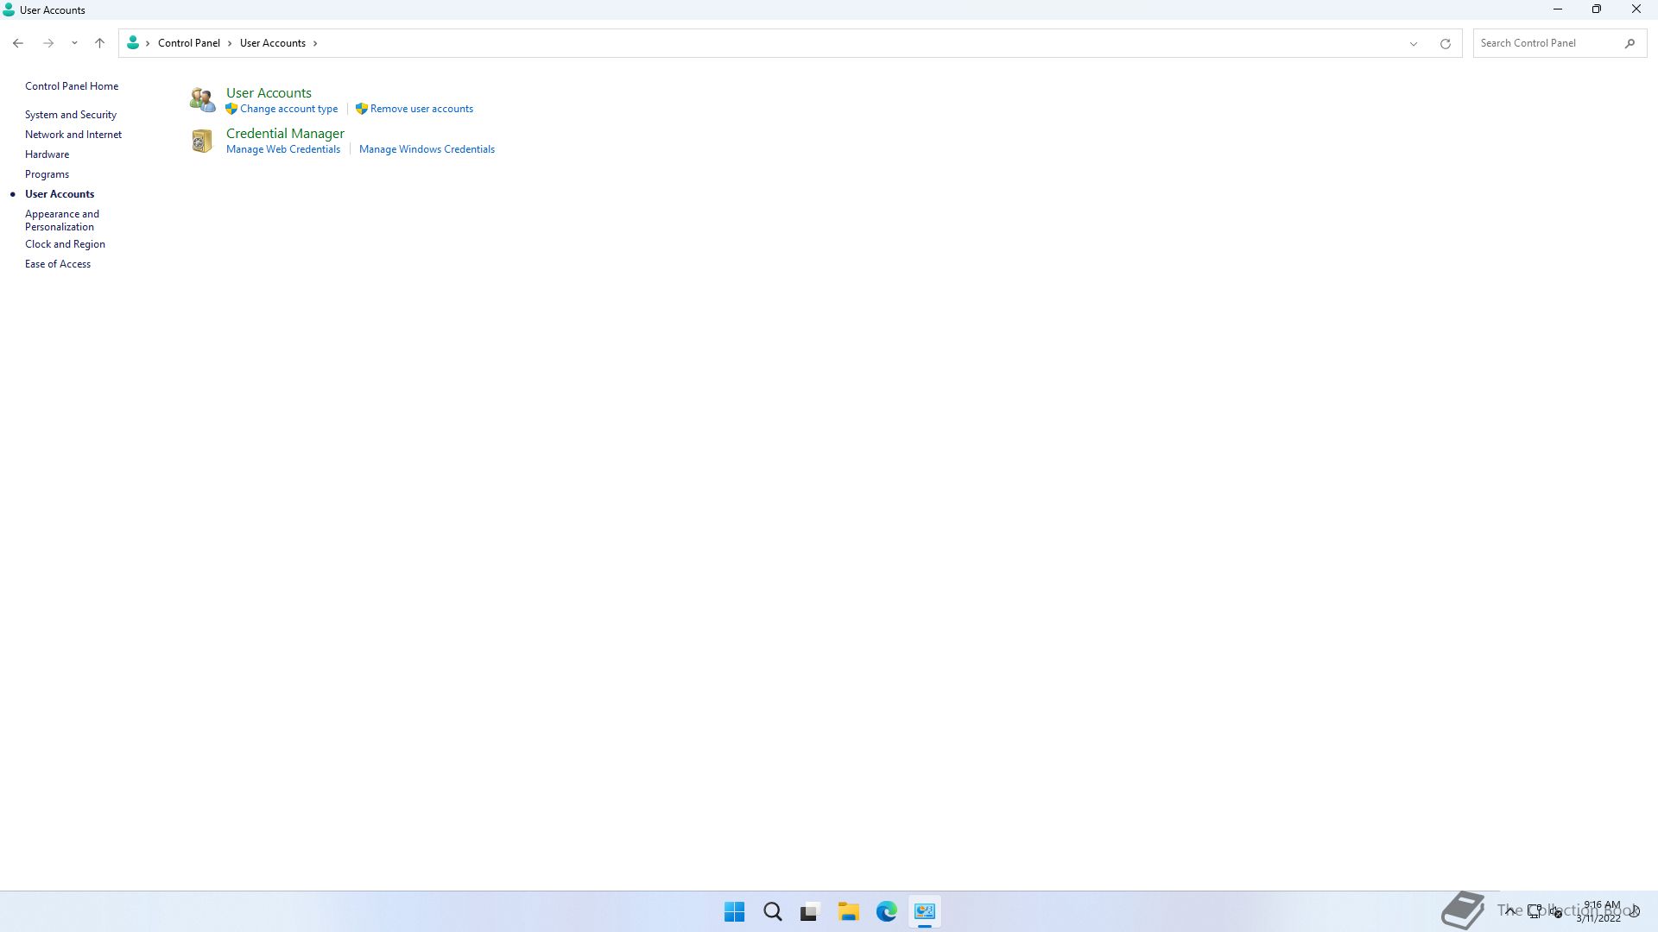This screenshot has height=932, width=1658.
Task: Click the Back navigation arrow
Action: pyautogui.click(x=18, y=43)
